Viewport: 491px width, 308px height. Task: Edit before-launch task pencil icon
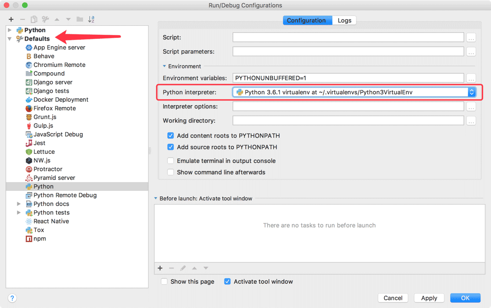pyautogui.click(x=183, y=268)
